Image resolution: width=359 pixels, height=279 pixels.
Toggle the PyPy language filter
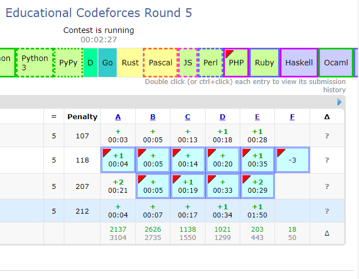click(69, 63)
